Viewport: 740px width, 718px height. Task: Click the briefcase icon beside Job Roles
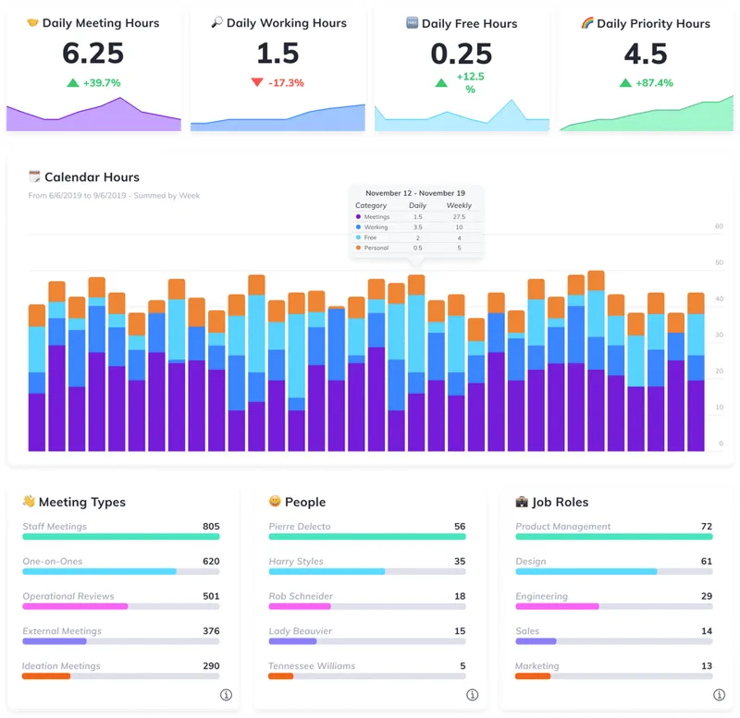522,501
